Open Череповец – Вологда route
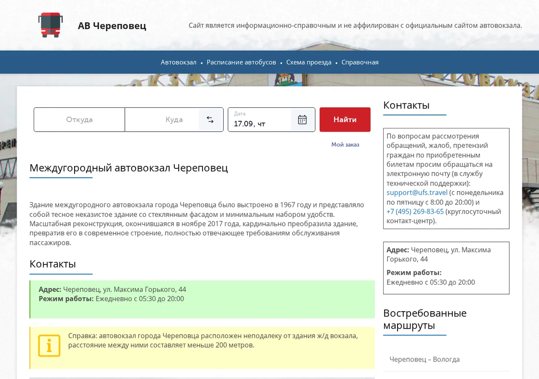 (x=424, y=359)
